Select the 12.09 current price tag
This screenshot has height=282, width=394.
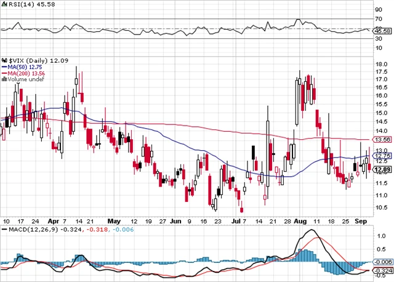click(x=382, y=169)
